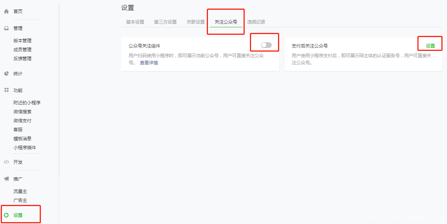Image resolution: width=447 pixels, height=224 pixels.
Task: Toggle the 公众号关注组件 switch on
Action: tap(266, 45)
